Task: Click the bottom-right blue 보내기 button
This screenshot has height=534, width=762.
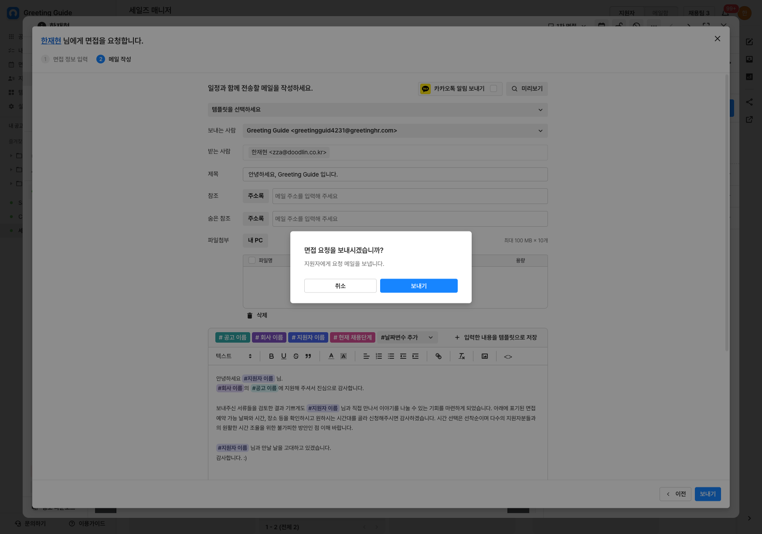Action: point(708,494)
